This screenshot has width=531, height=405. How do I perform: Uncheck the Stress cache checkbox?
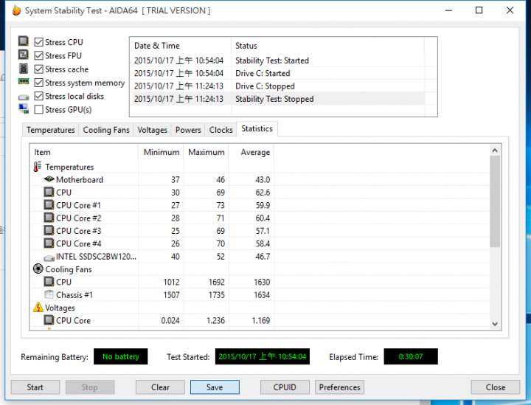tap(39, 69)
